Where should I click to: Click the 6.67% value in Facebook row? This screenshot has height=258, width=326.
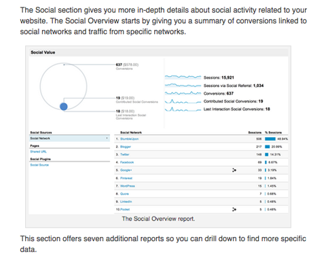(273, 162)
